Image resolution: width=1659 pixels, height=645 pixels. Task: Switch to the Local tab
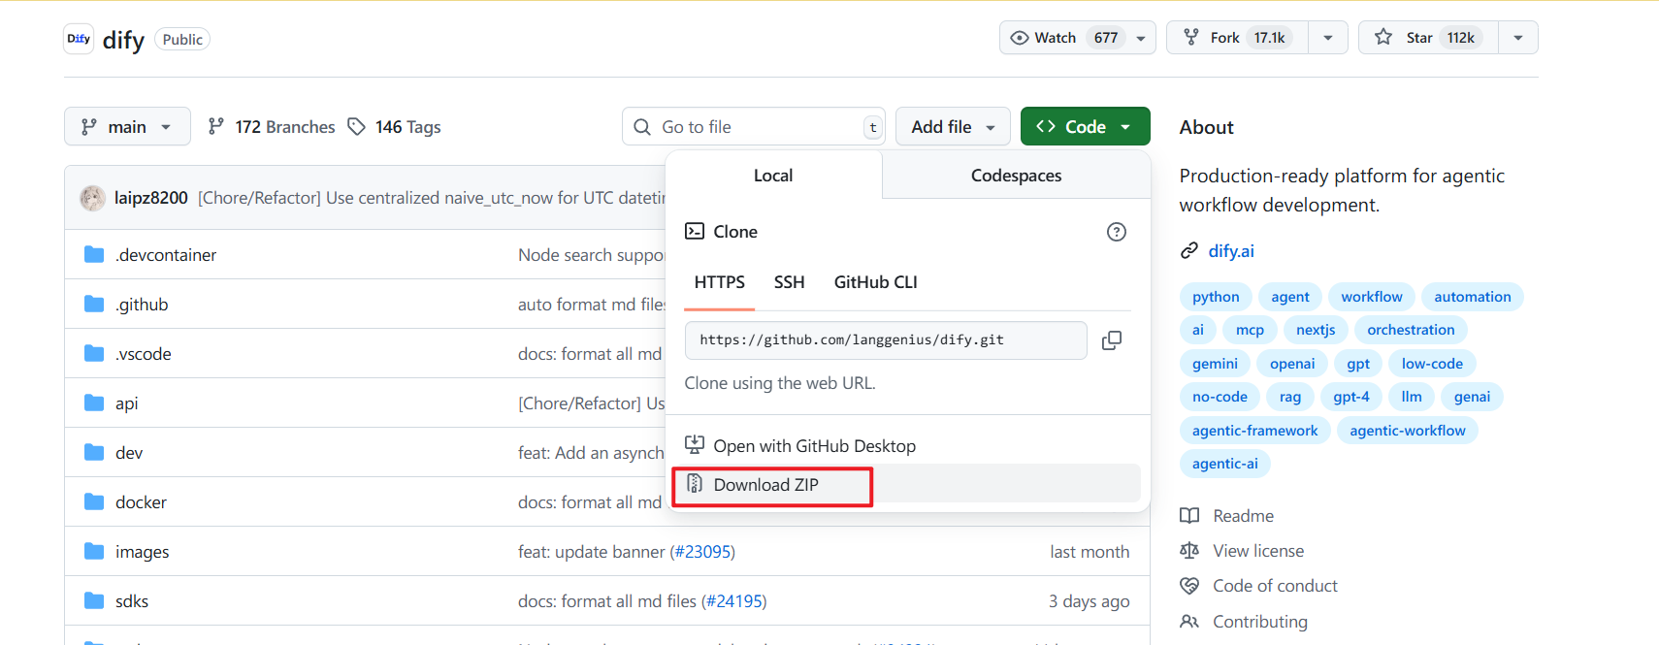click(773, 176)
